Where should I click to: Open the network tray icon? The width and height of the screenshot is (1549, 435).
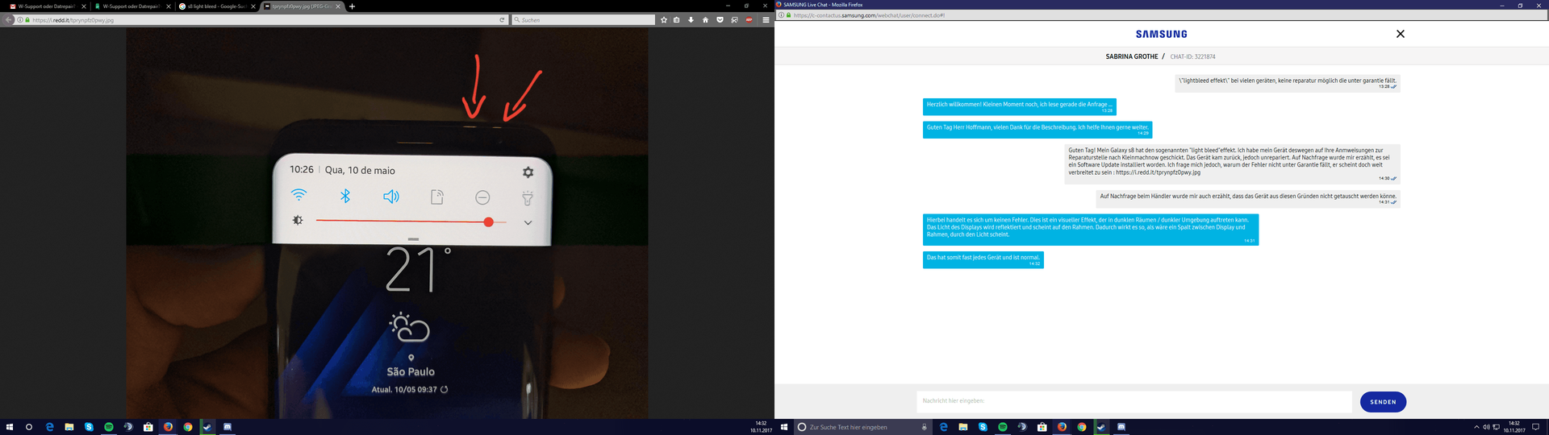point(1497,427)
